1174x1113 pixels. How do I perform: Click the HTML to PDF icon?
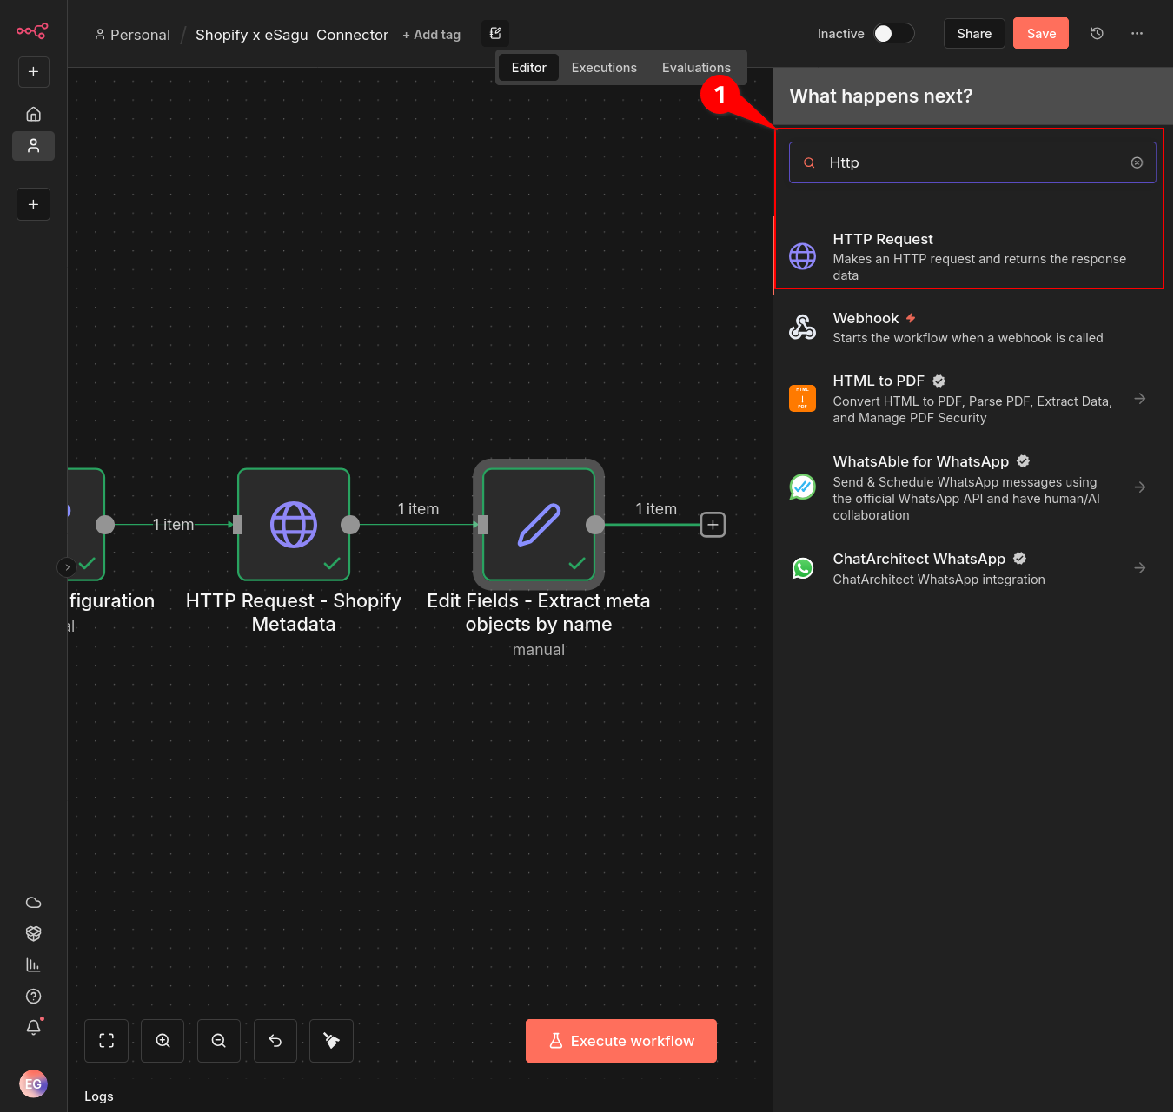(802, 399)
